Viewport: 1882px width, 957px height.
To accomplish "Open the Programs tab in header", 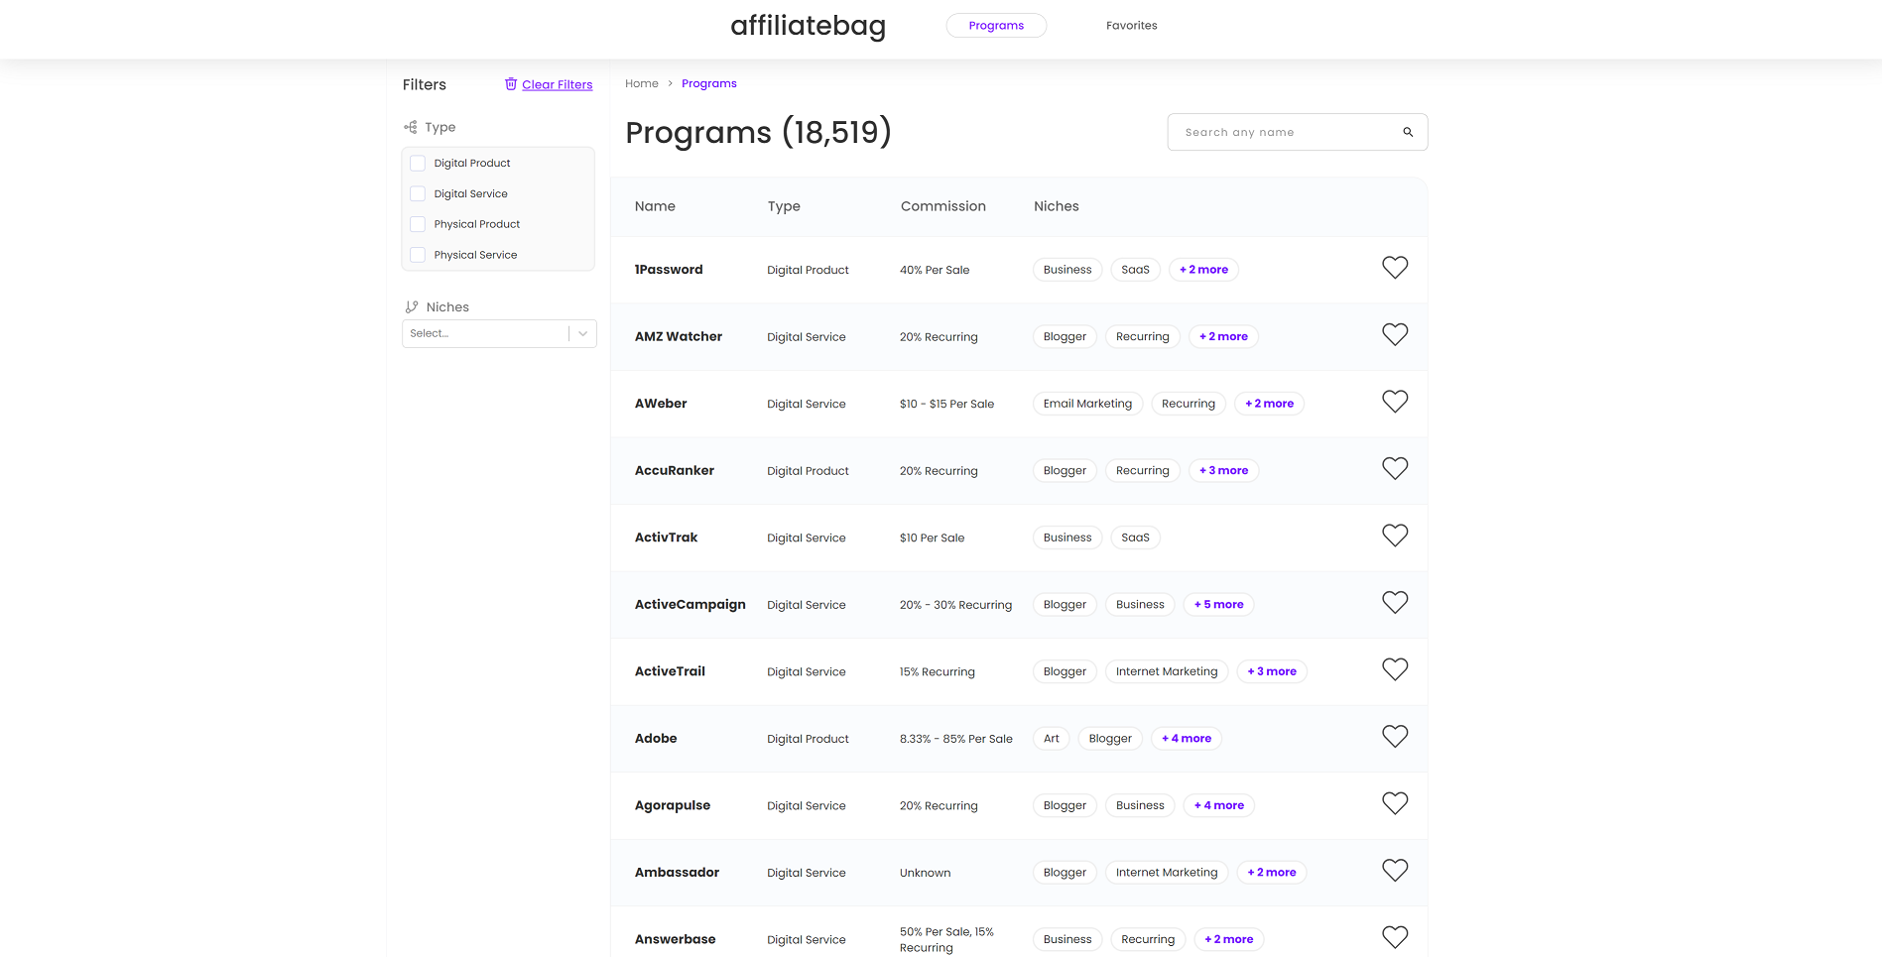I will point(996,26).
